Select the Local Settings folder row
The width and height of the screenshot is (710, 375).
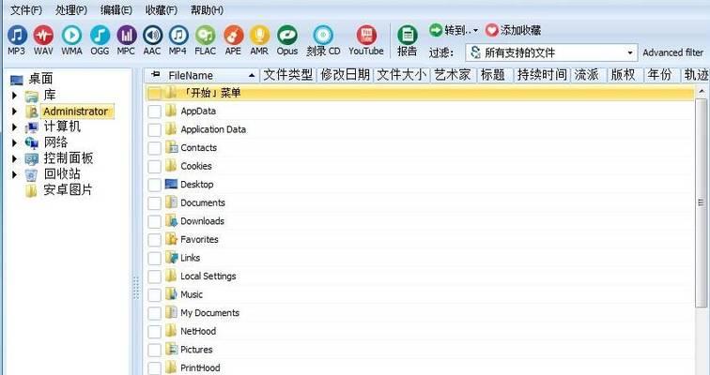coord(420,276)
